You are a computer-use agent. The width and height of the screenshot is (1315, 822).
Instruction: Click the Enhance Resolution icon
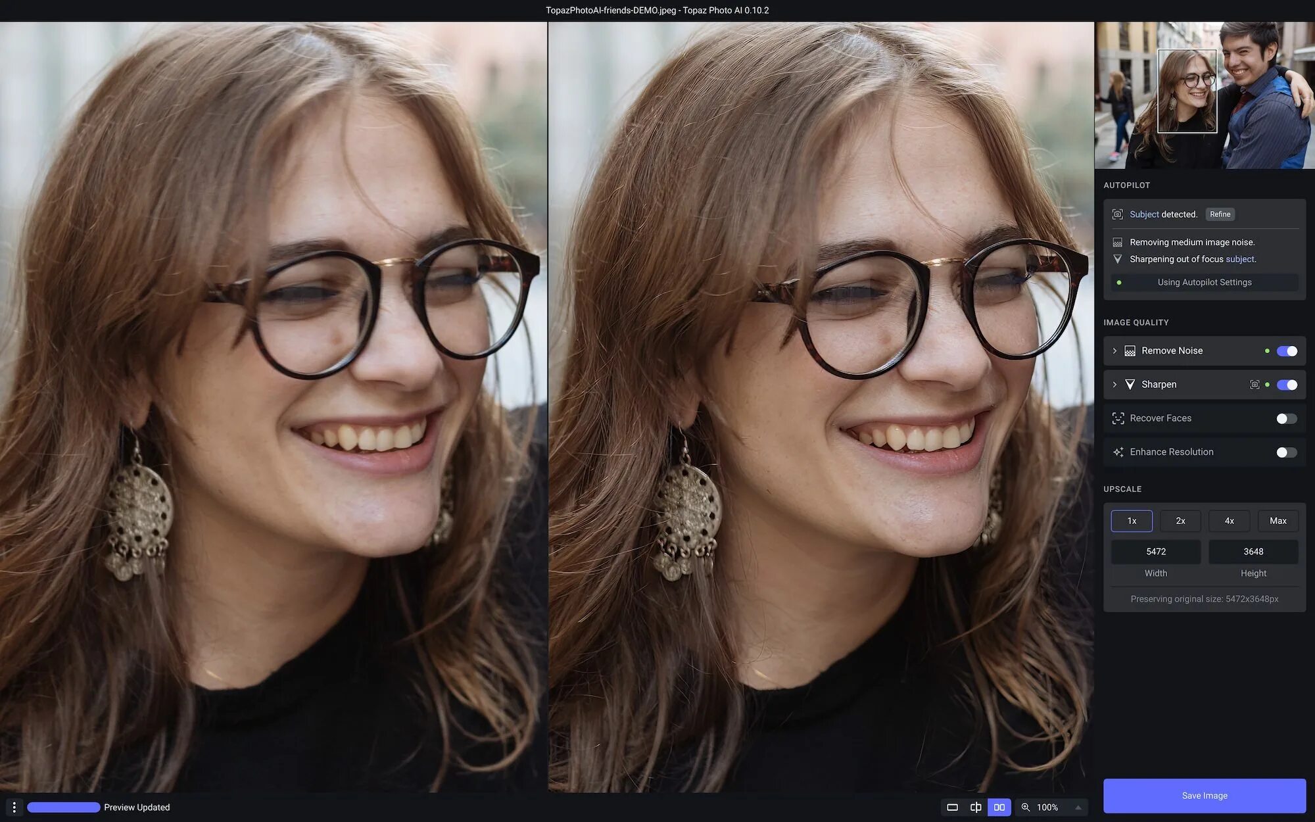tap(1118, 452)
